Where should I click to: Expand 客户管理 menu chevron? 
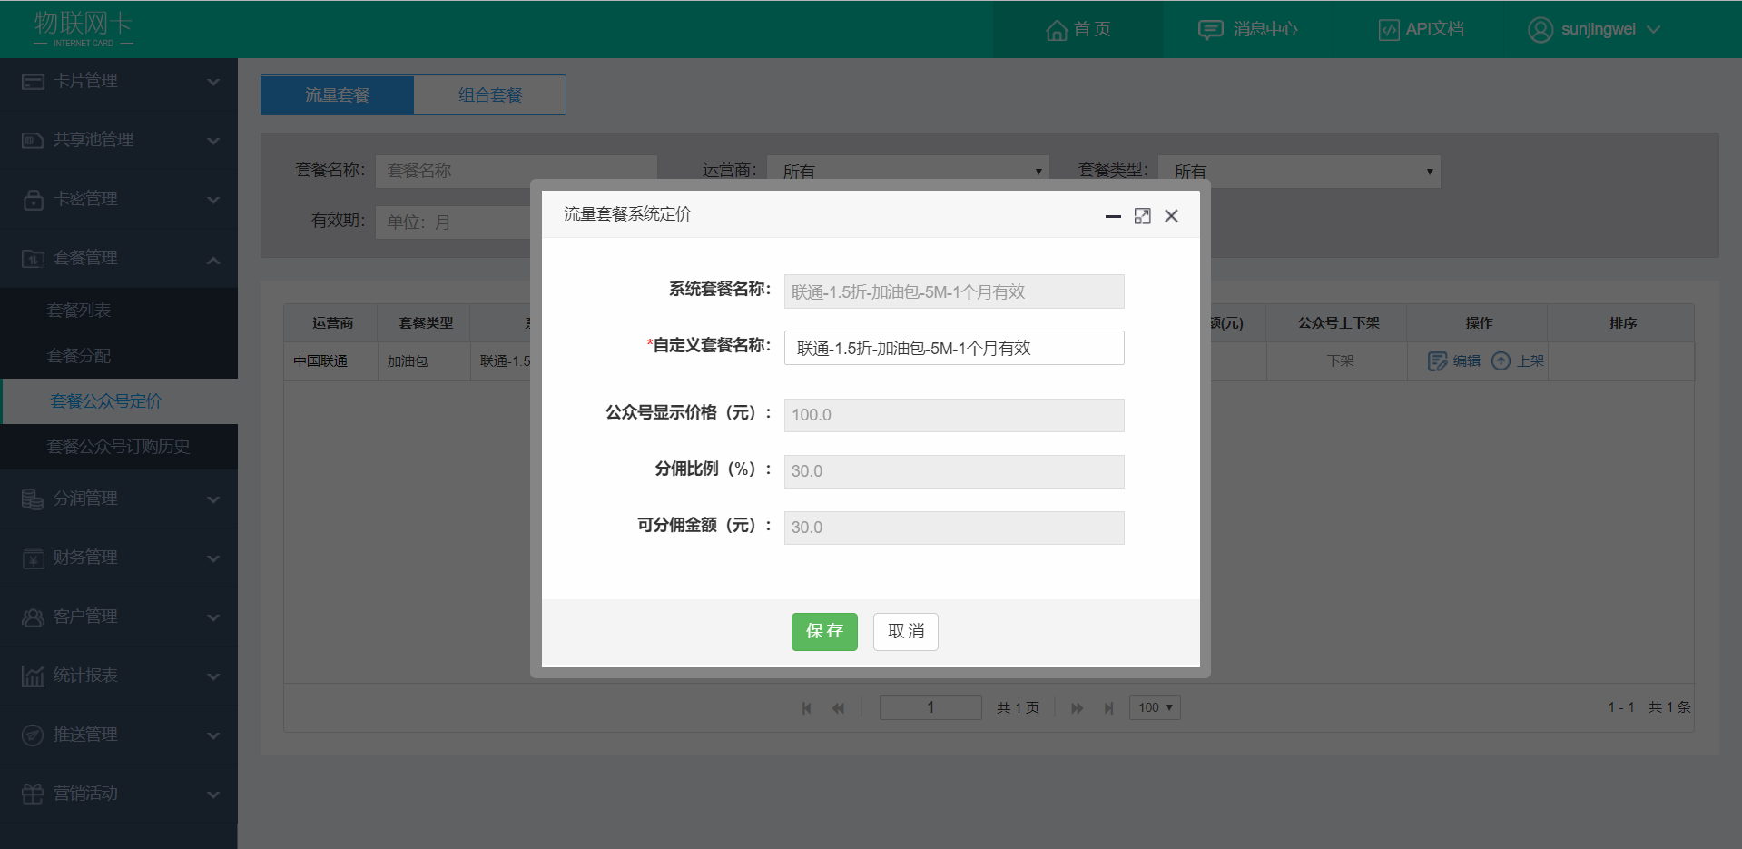coord(213,618)
